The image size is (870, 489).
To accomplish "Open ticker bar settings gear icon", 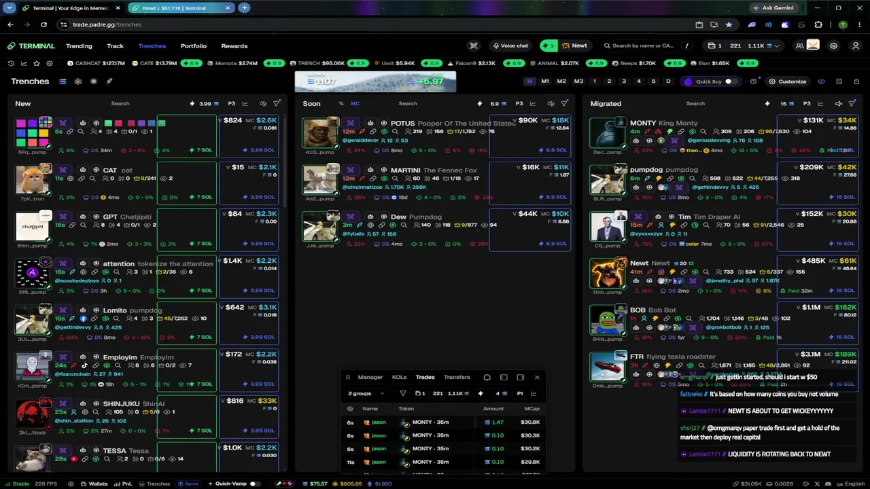I will pyautogui.click(x=49, y=63).
